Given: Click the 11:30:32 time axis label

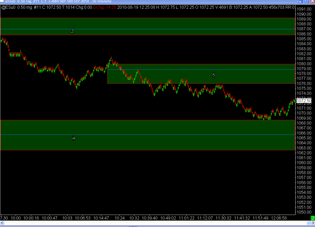Looking at the screenshot, I should click(x=223, y=218).
